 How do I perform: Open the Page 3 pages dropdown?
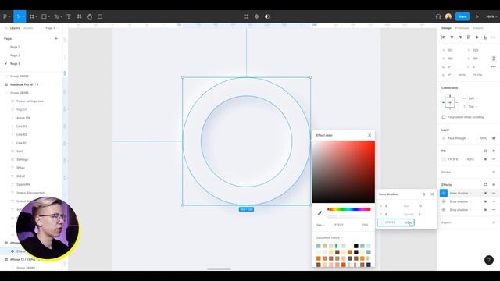point(52,28)
